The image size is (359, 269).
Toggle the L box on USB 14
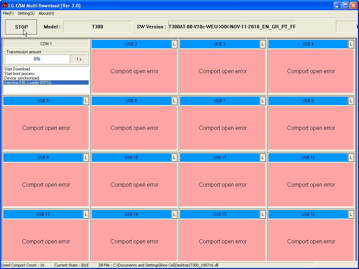tap(174, 214)
